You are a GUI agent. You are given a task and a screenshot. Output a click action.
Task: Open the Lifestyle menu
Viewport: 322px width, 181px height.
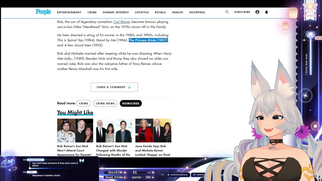click(142, 12)
